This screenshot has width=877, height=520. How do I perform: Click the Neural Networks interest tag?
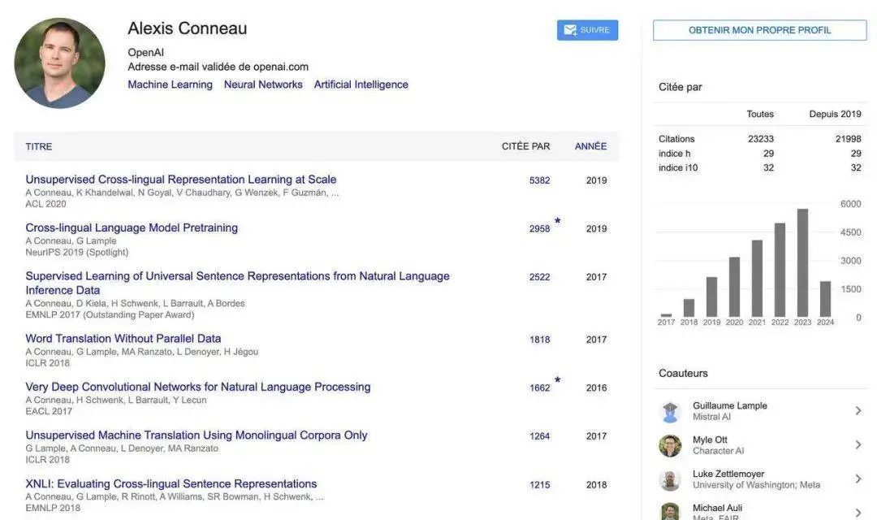click(x=263, y=84)
